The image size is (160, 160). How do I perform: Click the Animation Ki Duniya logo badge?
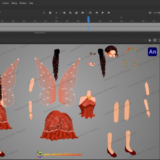coord(39,154)
